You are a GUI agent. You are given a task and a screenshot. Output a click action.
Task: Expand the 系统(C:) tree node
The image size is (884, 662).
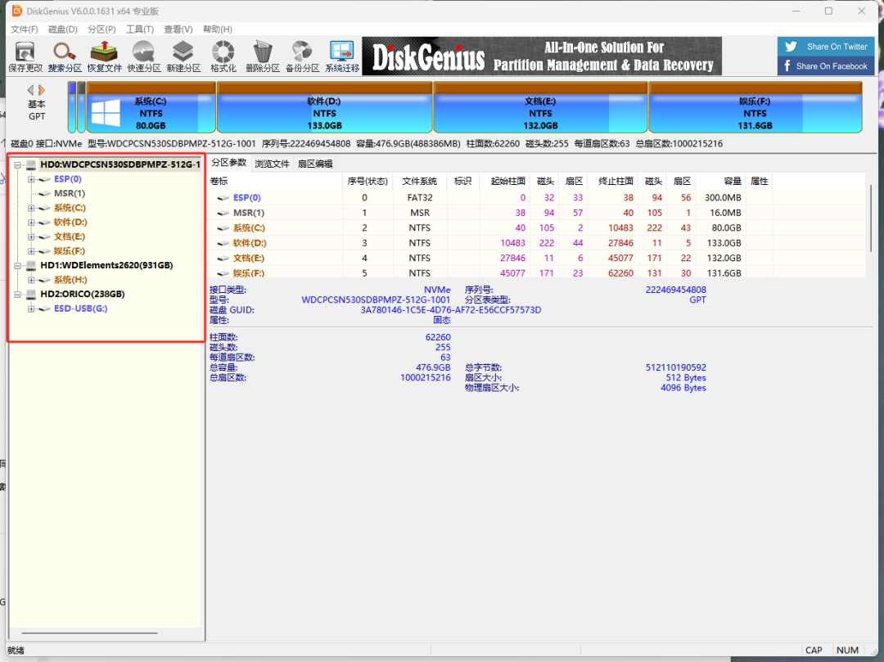pos(31,208)
